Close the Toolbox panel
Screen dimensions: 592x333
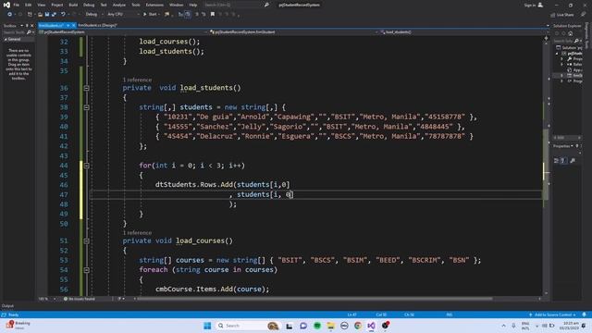[x=31, y=26]
